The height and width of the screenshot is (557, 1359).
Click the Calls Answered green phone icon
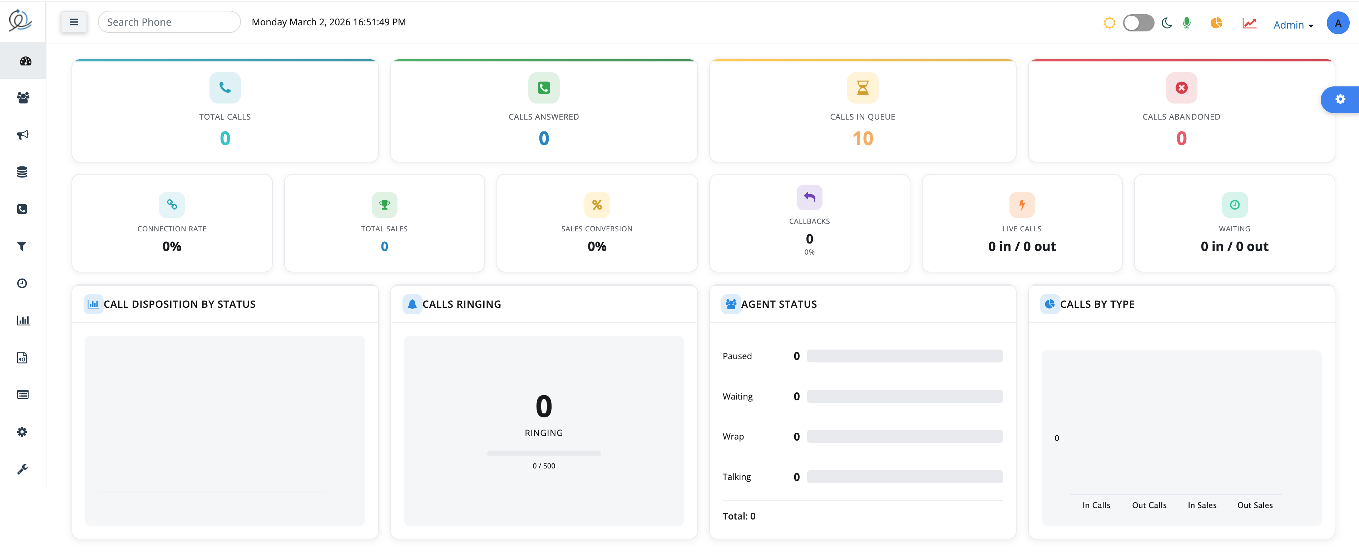tap(543, 87)
